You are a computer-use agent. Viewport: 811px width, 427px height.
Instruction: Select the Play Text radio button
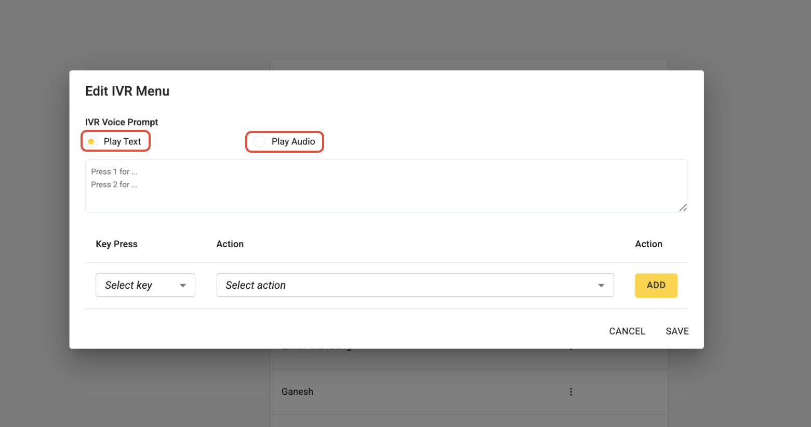point(91,141)
